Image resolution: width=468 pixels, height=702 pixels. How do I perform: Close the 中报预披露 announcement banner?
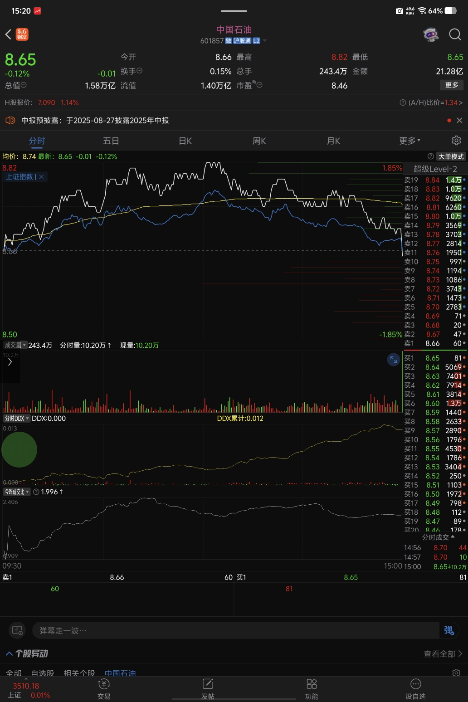(459, 120)
